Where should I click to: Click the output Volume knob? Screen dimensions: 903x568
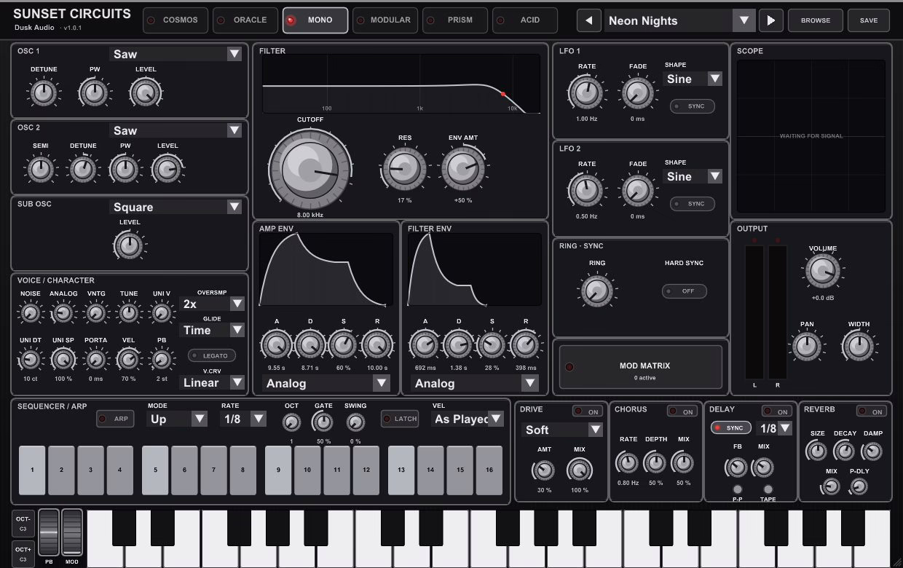point(823,271)
